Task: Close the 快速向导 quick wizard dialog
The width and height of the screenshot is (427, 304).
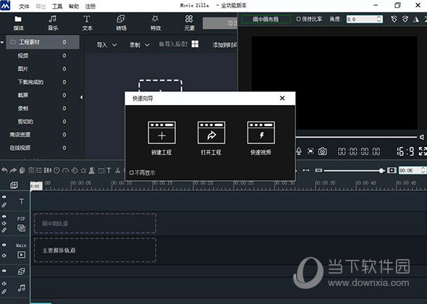Action: point(282,98)
